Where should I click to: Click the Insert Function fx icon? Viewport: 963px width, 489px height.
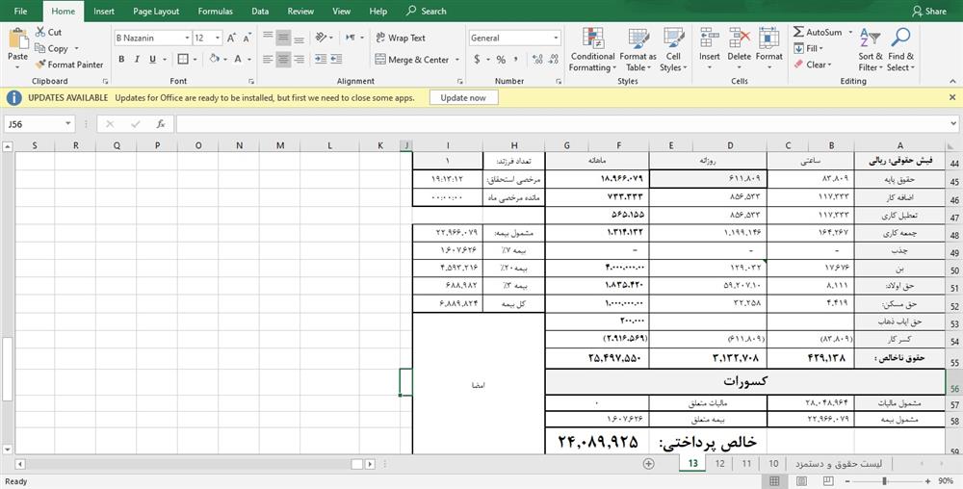(x=160, y=124)
